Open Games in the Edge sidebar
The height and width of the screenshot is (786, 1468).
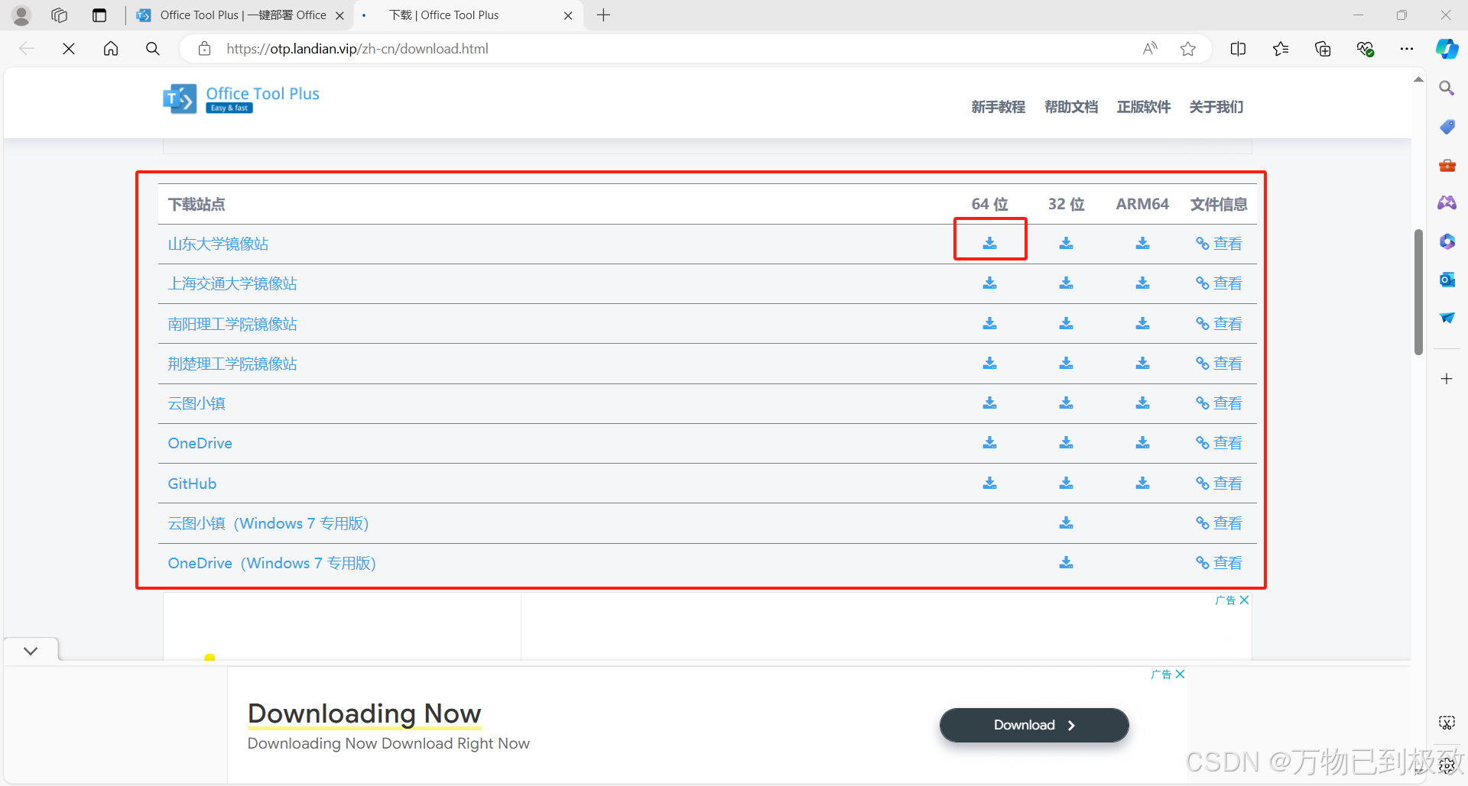[x=1447, y=202]
